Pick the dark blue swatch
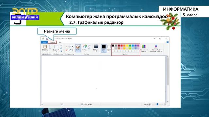Viewport: 209px width, 117px height. [x=136, y=45]
